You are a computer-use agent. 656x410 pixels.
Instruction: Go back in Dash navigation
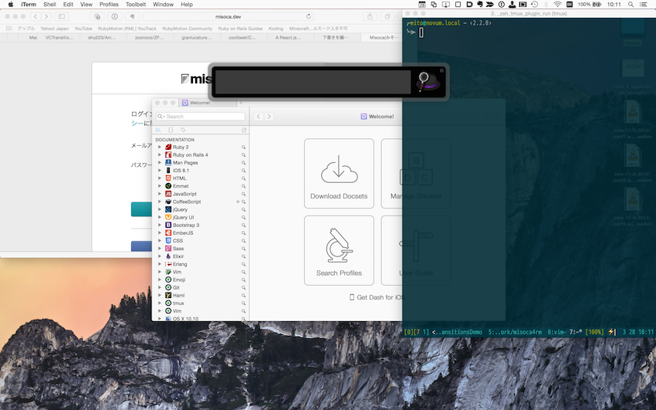[259, 117]
